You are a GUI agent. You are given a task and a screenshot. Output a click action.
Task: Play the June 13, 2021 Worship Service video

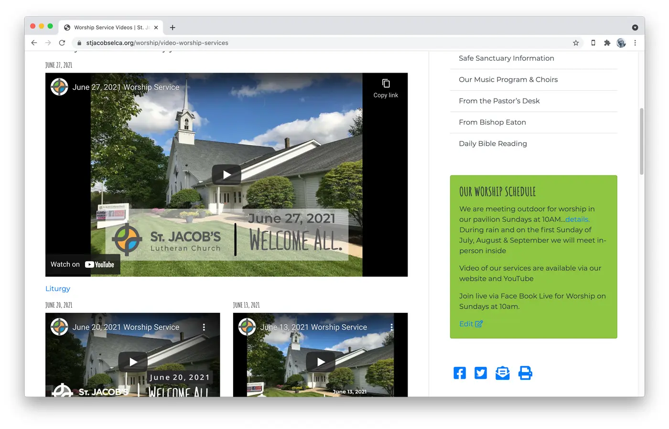(x=321, y=362)
